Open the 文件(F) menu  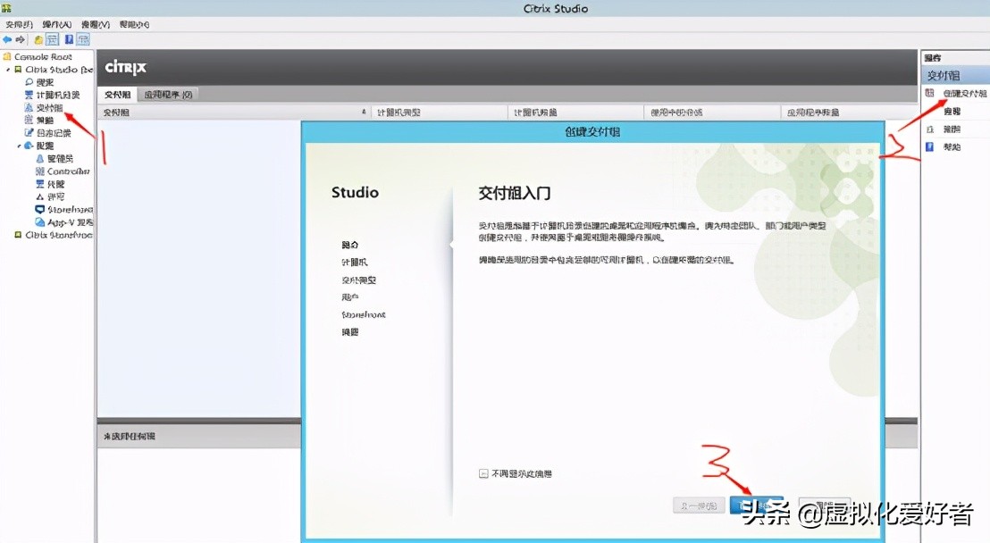coord(19,25)
